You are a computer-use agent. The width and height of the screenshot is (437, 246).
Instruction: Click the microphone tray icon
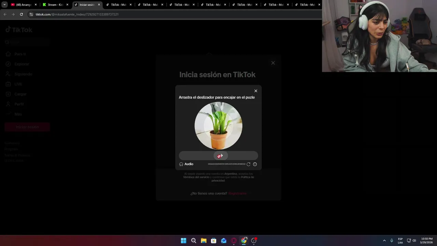392,241
